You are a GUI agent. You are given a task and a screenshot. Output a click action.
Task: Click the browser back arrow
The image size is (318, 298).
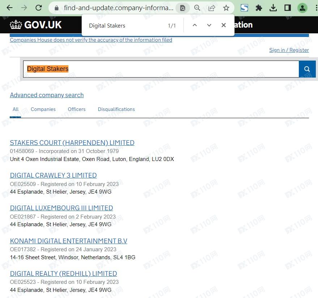click(x=10, y=8)
